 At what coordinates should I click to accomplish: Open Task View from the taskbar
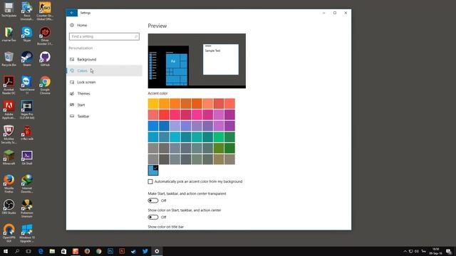(28, 251)
